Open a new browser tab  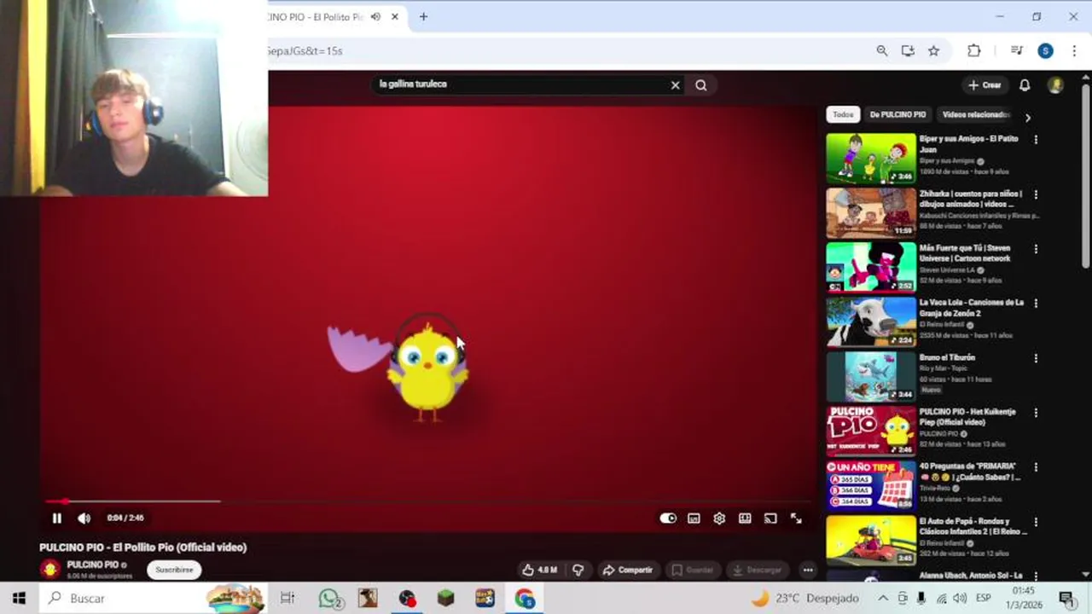[x=423, y=16]
